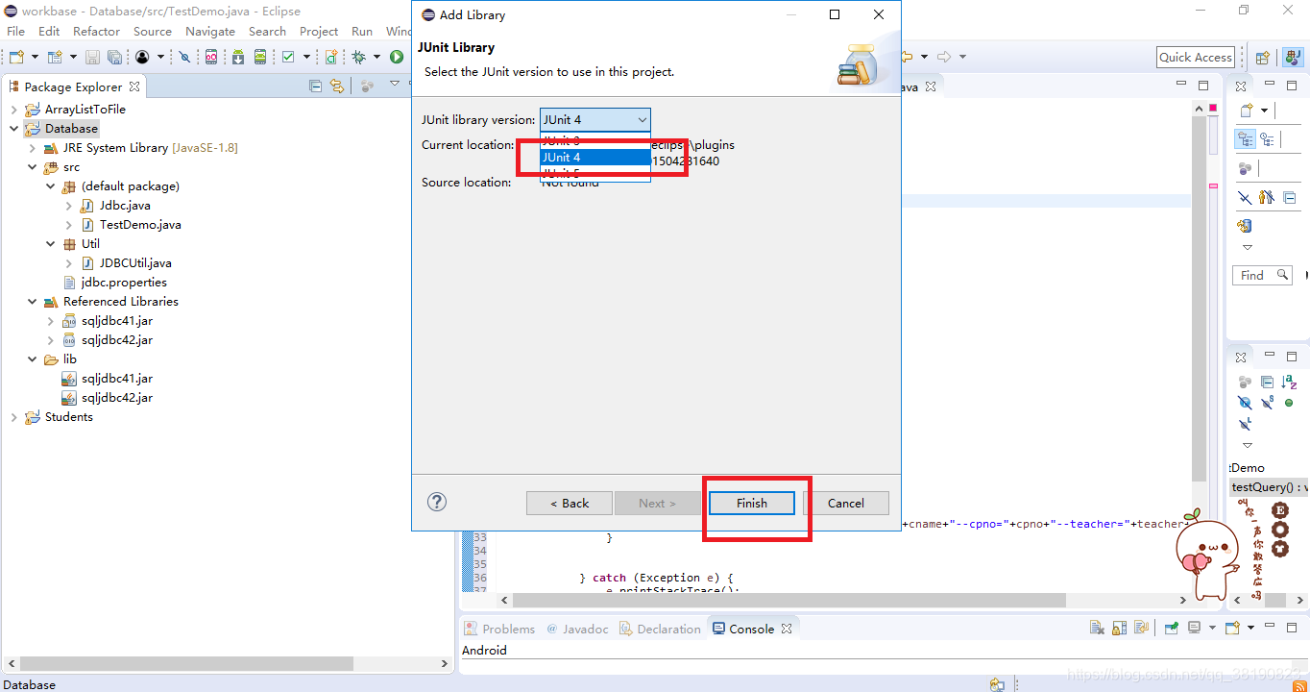The height and width of the screenshot is (692, 1310).
Task: Toggle Link with Editor in Package Explorer
Action: point(336,86)
